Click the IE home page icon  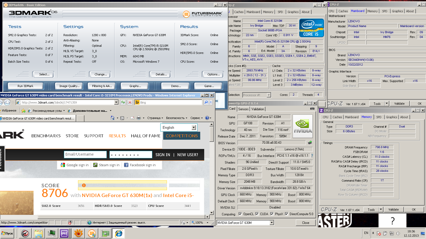113,118
